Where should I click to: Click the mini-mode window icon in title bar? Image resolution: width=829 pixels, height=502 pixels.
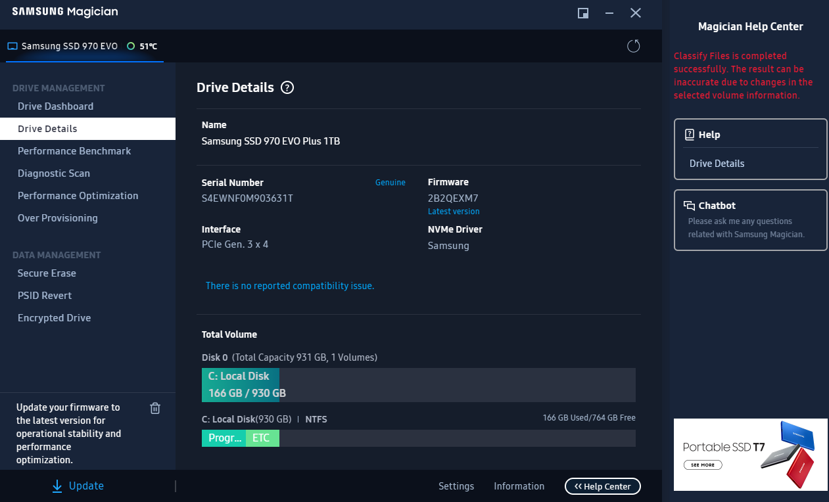pos(583,13)
